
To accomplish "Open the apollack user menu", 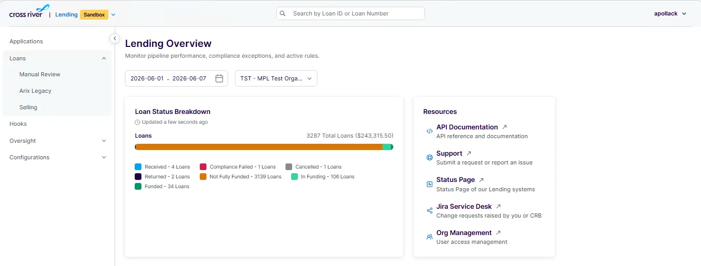I will pos(670,13).
